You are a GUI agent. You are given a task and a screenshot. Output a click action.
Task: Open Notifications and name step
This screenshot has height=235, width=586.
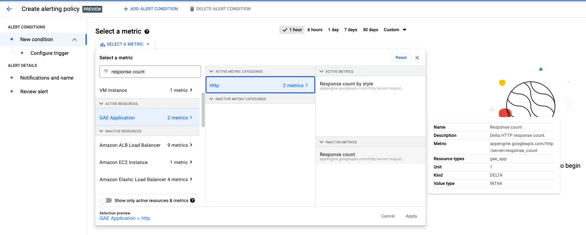click(47, 78)
